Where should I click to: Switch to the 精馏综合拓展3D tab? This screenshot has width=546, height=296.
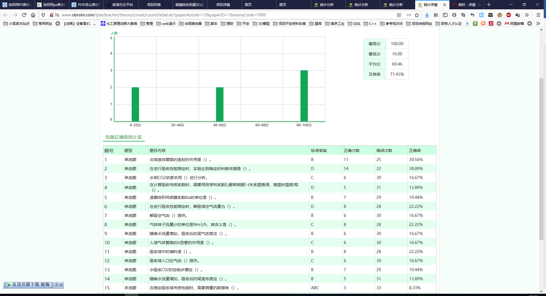click(190, 5)
